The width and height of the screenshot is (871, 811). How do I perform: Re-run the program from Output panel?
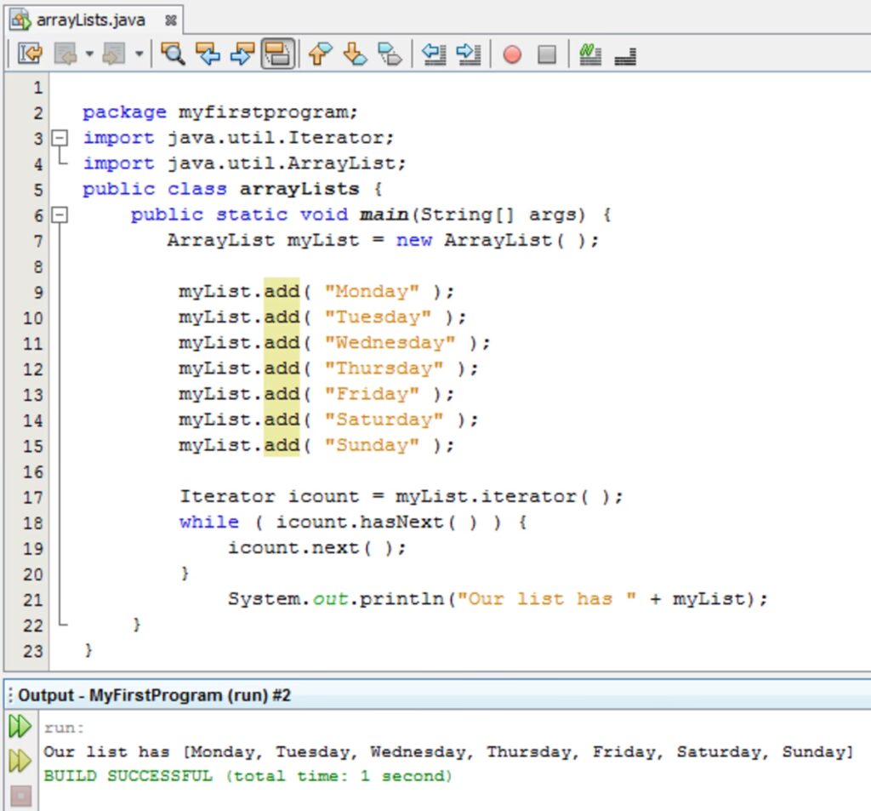pos(20,728)
